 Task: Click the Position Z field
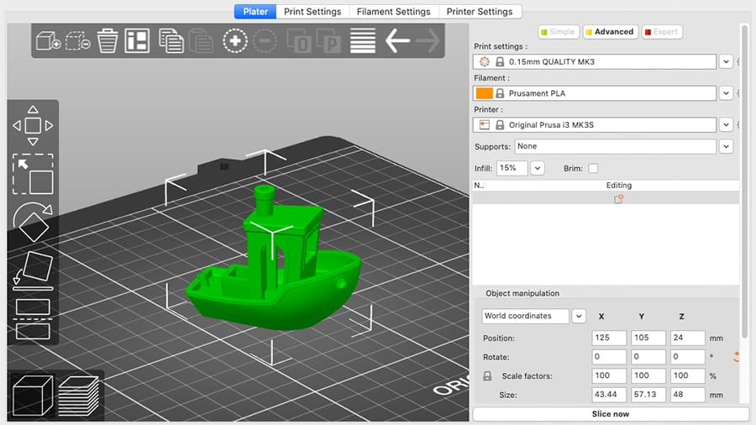click(687, 338)
